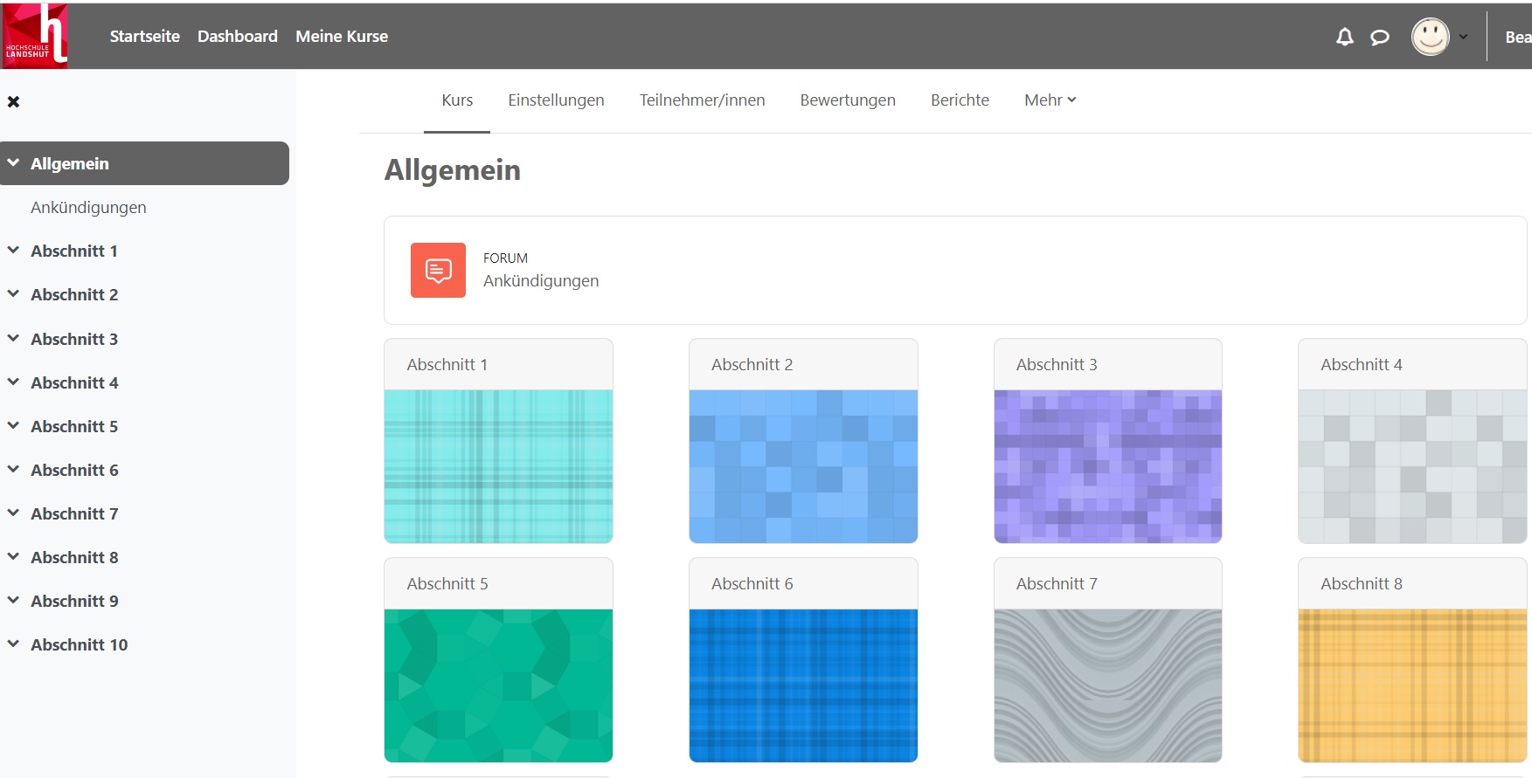The image size is (1532, 778).
Task: Close the course index sidebar
Action: (x=14, y=102)
